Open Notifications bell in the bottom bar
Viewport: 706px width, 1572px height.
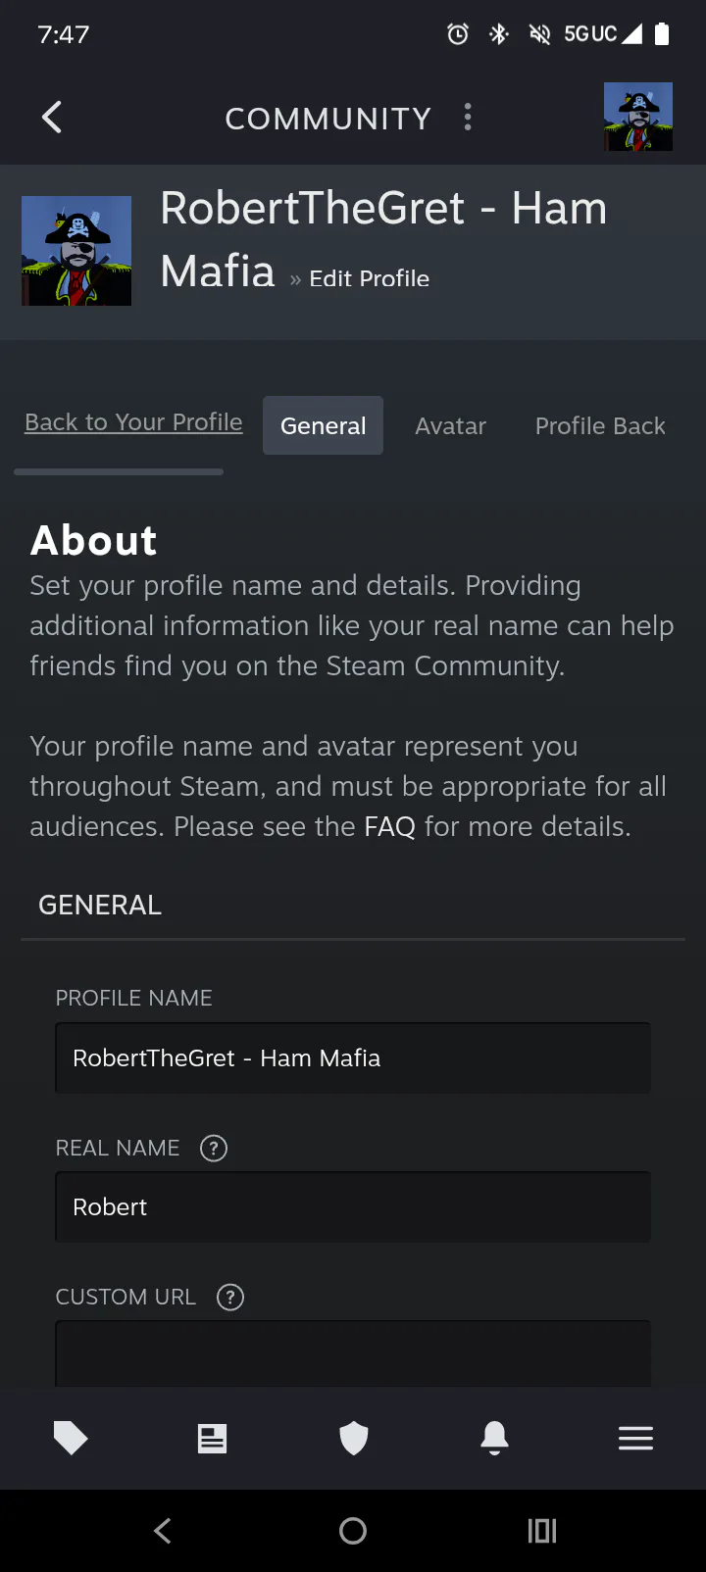(x=494, y=1438)
